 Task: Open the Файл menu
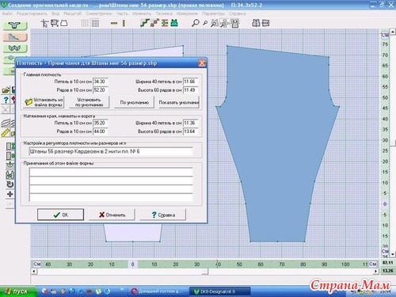[x=7, y=13]
